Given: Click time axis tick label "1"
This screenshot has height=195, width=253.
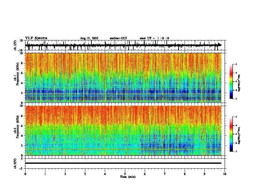Looking at the screenshot, I should 45,174.
